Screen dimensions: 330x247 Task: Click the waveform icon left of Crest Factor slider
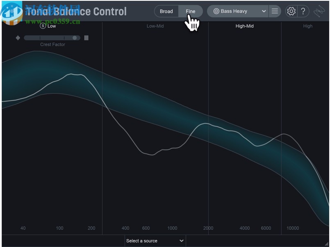(18, 37)
